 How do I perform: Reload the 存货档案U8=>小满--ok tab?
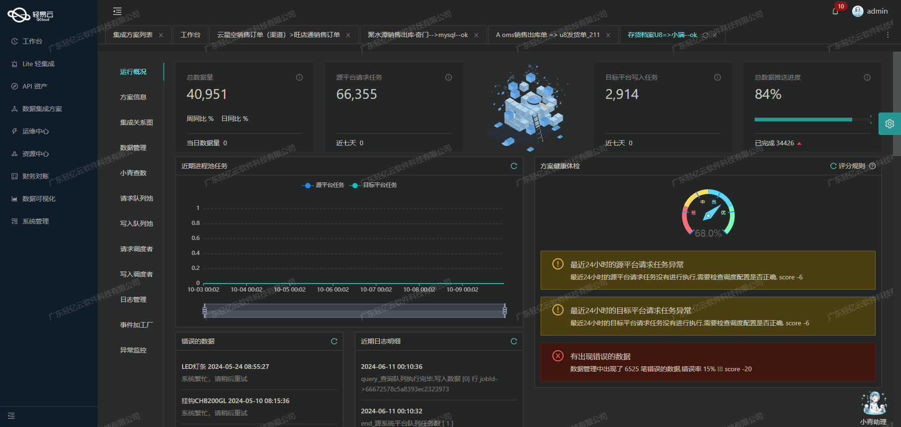[x=705, y=35]
